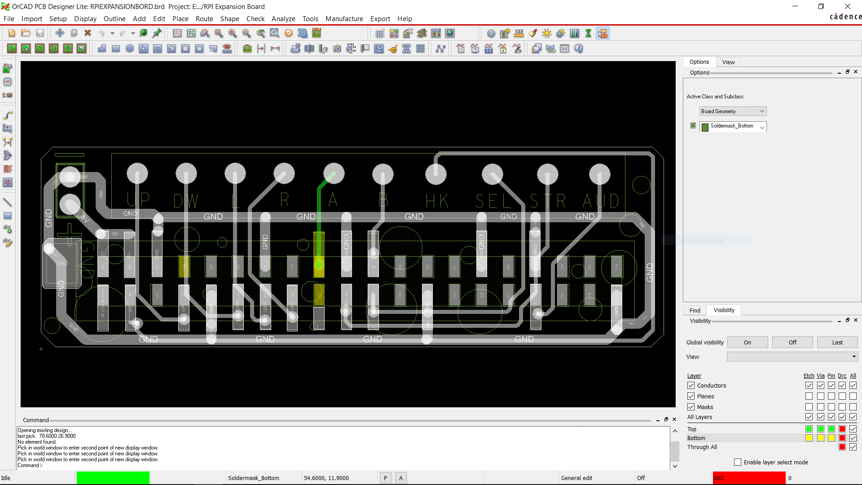This screenshot has width=862, height=485.
Task: Click the 3D view toggle icon
Action: [303, 33]
